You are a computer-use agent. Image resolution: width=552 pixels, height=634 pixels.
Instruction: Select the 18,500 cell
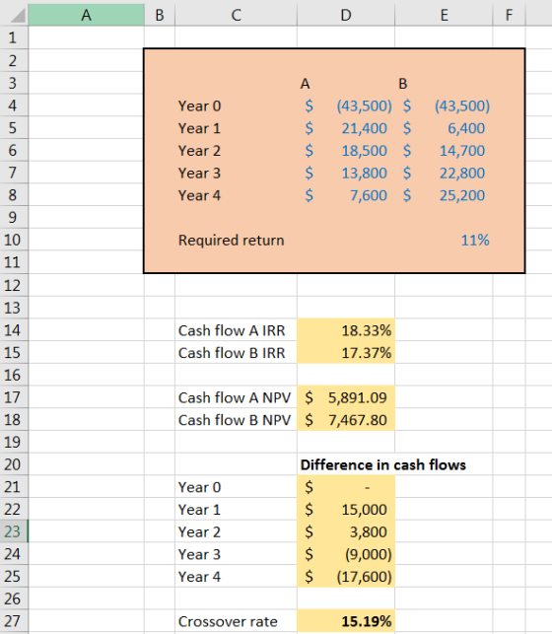coord(346,151)
